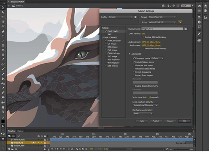Screen dimensions: 209x157
Task: Select the Selection arrow tool
Action: pyautogui.click(x=3, y=8)
